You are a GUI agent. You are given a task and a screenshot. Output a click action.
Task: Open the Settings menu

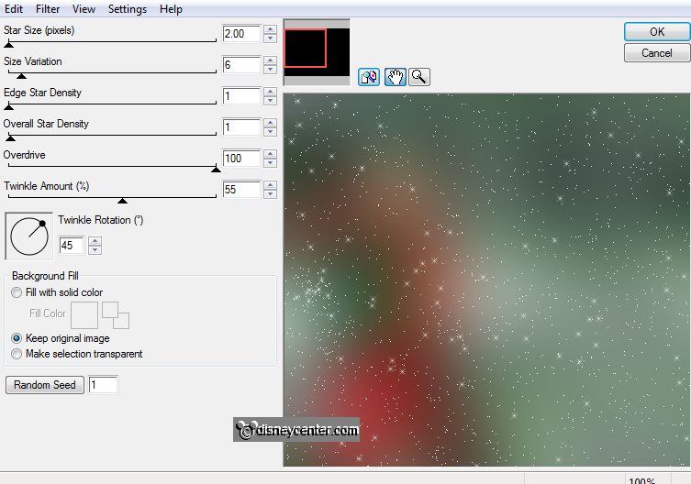[128, 9]
